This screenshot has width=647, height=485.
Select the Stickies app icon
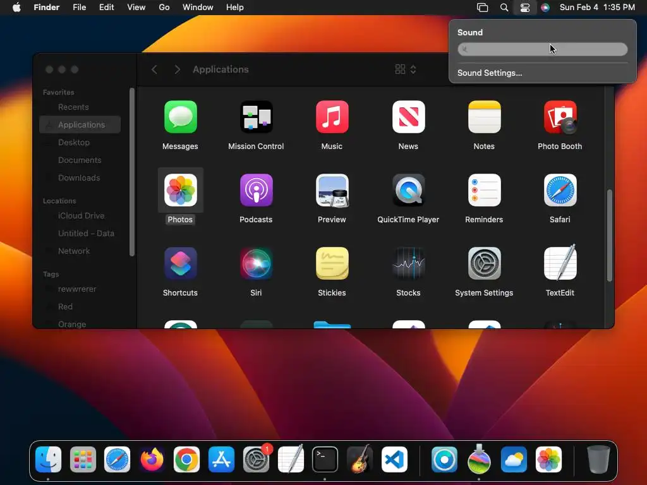pyautogui.click(x=332, y=263)
